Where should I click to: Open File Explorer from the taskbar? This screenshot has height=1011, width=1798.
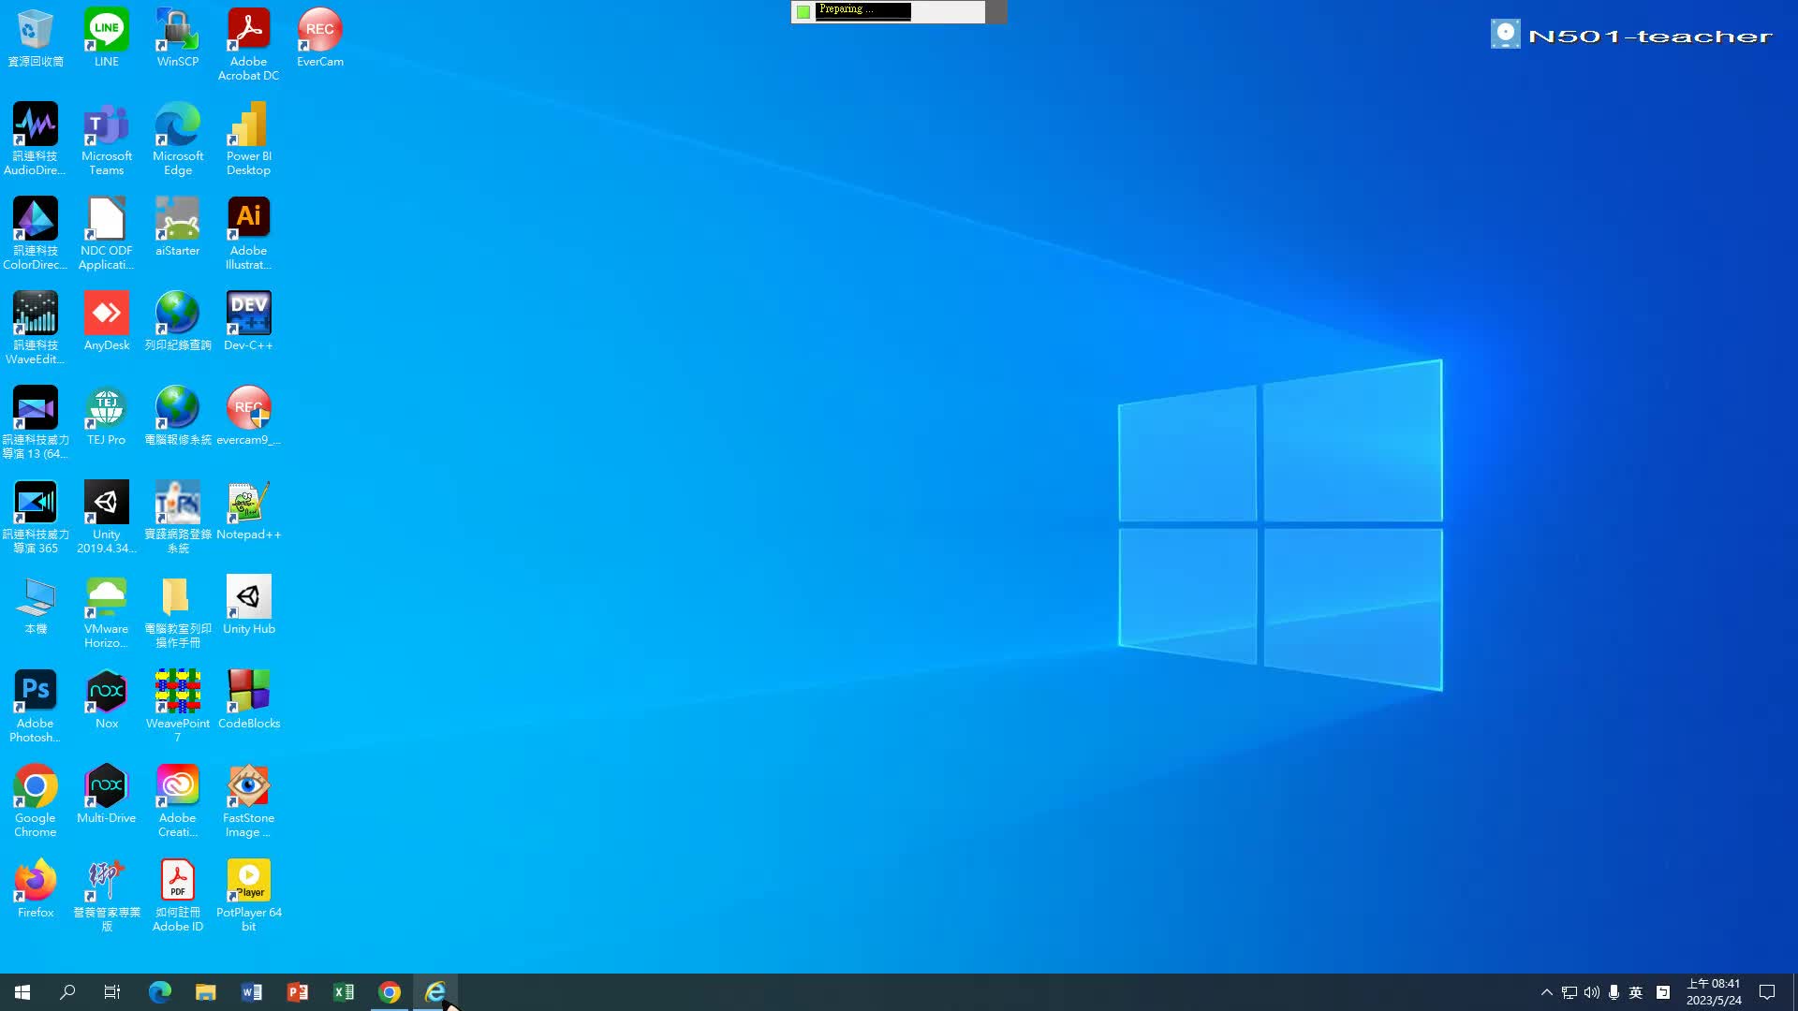coord(206,992)
